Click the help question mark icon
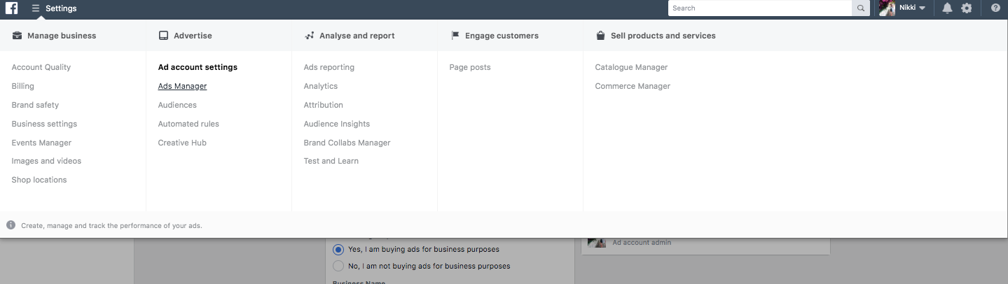This screenshot has height=284, width=1008. point(995,8)
